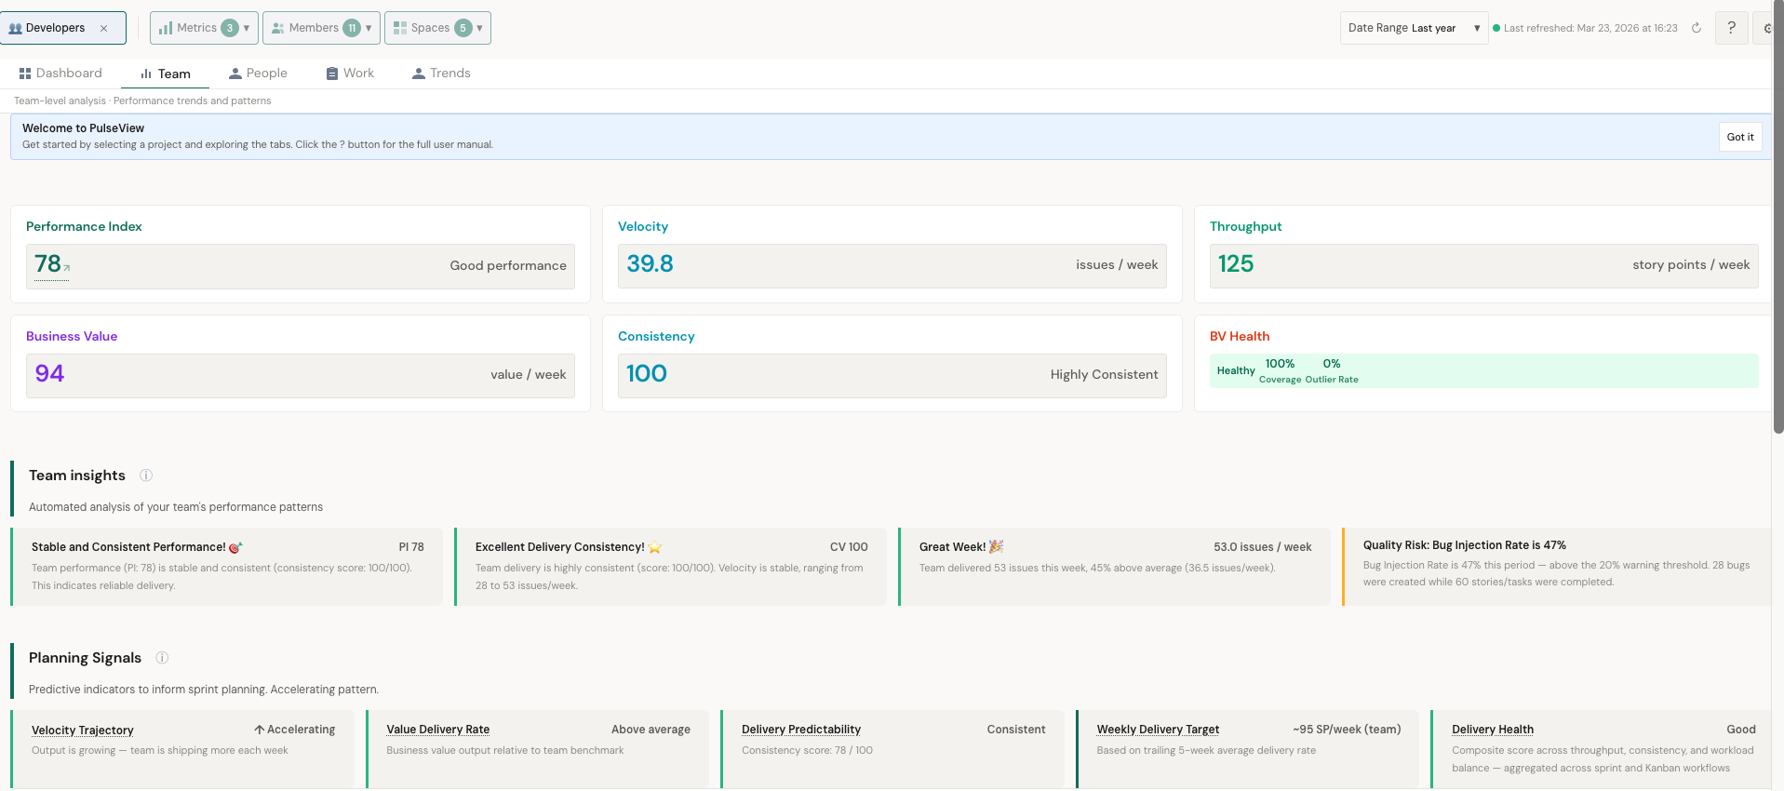Click the Metrics bar chart icon
Viewport: 1784px width, 791px height.
[166, 28]
